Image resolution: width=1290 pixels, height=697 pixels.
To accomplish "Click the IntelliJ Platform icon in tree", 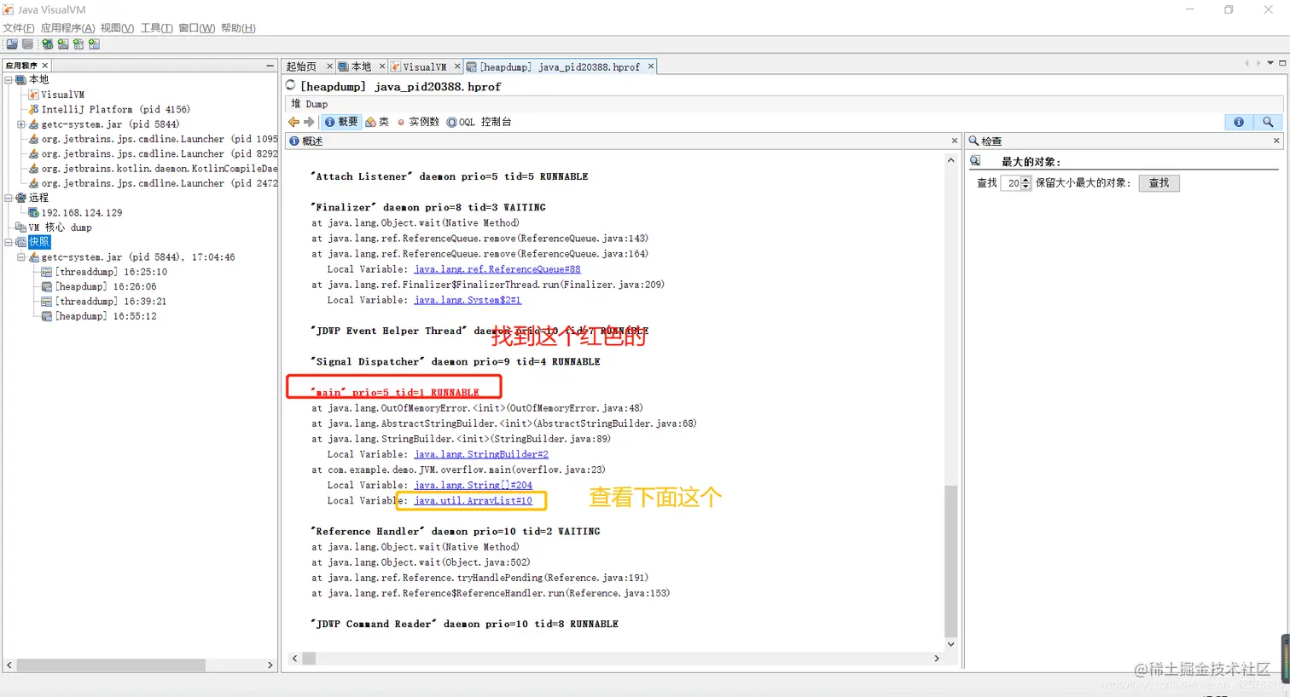I will [x=34, y=109].
